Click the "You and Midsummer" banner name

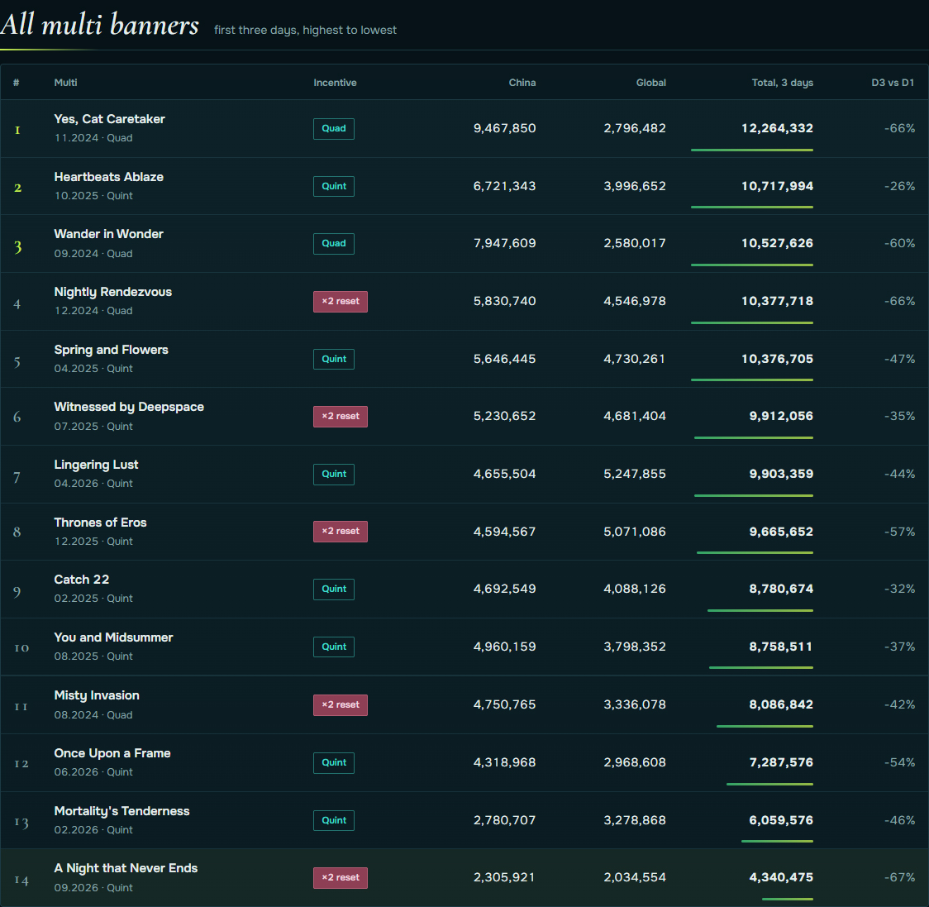tap(113, 637)
